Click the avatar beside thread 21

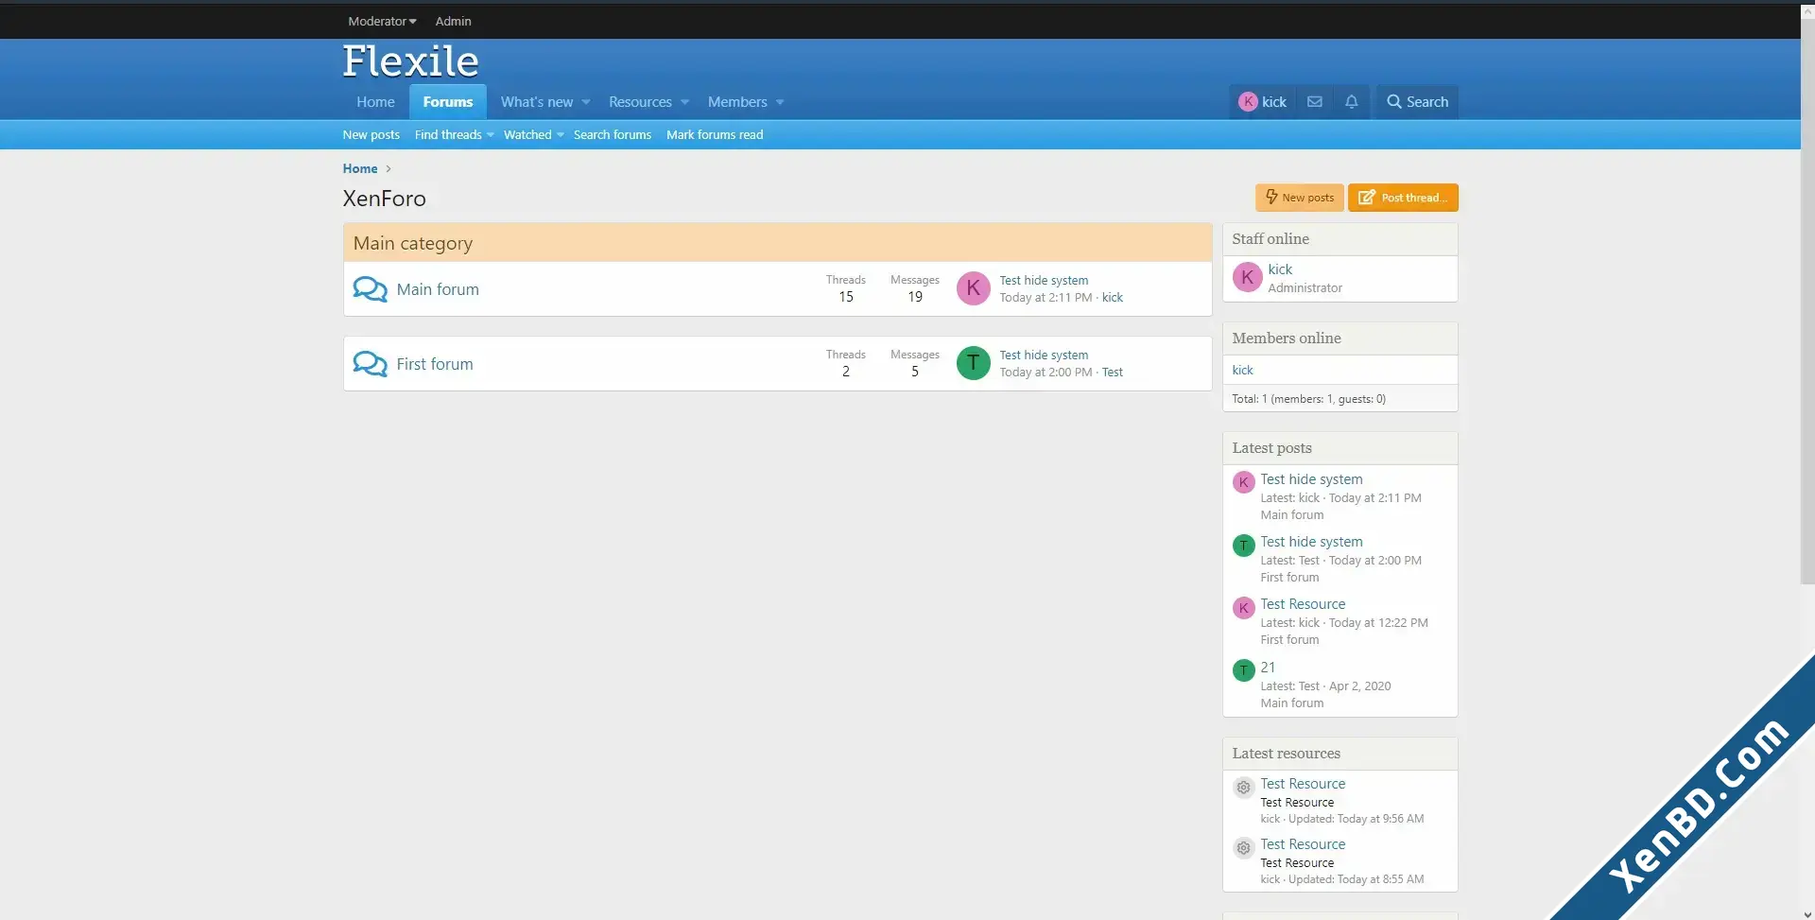pyautogui.click(x=1243, y=670)
